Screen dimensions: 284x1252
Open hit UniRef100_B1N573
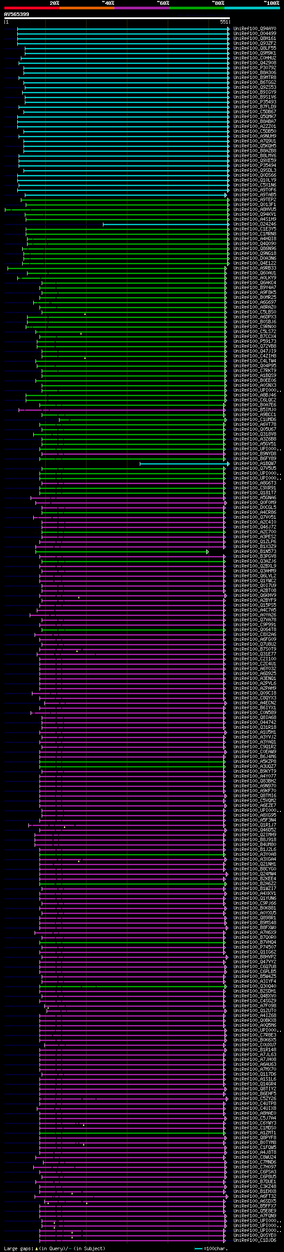(x=255, y=552)
